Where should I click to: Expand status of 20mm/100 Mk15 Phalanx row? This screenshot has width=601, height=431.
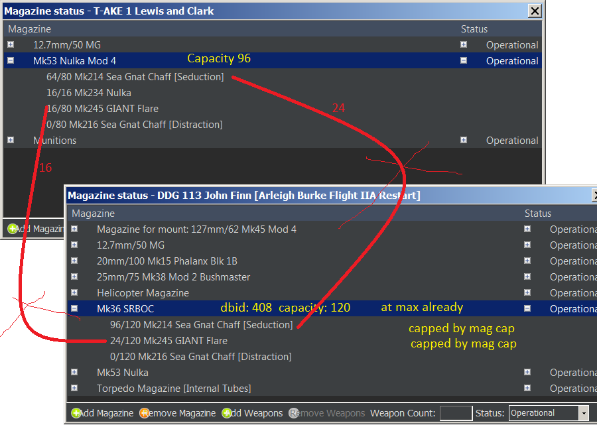pyautogui.click(x=527, y=261)
